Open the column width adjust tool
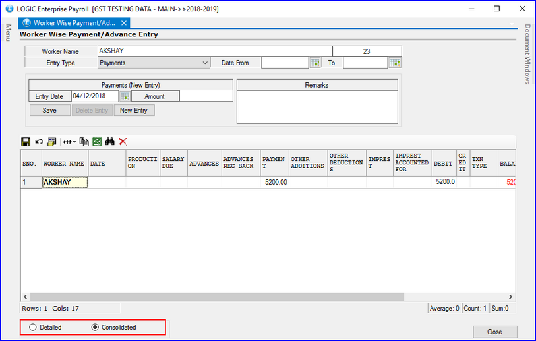 point(69,142)
